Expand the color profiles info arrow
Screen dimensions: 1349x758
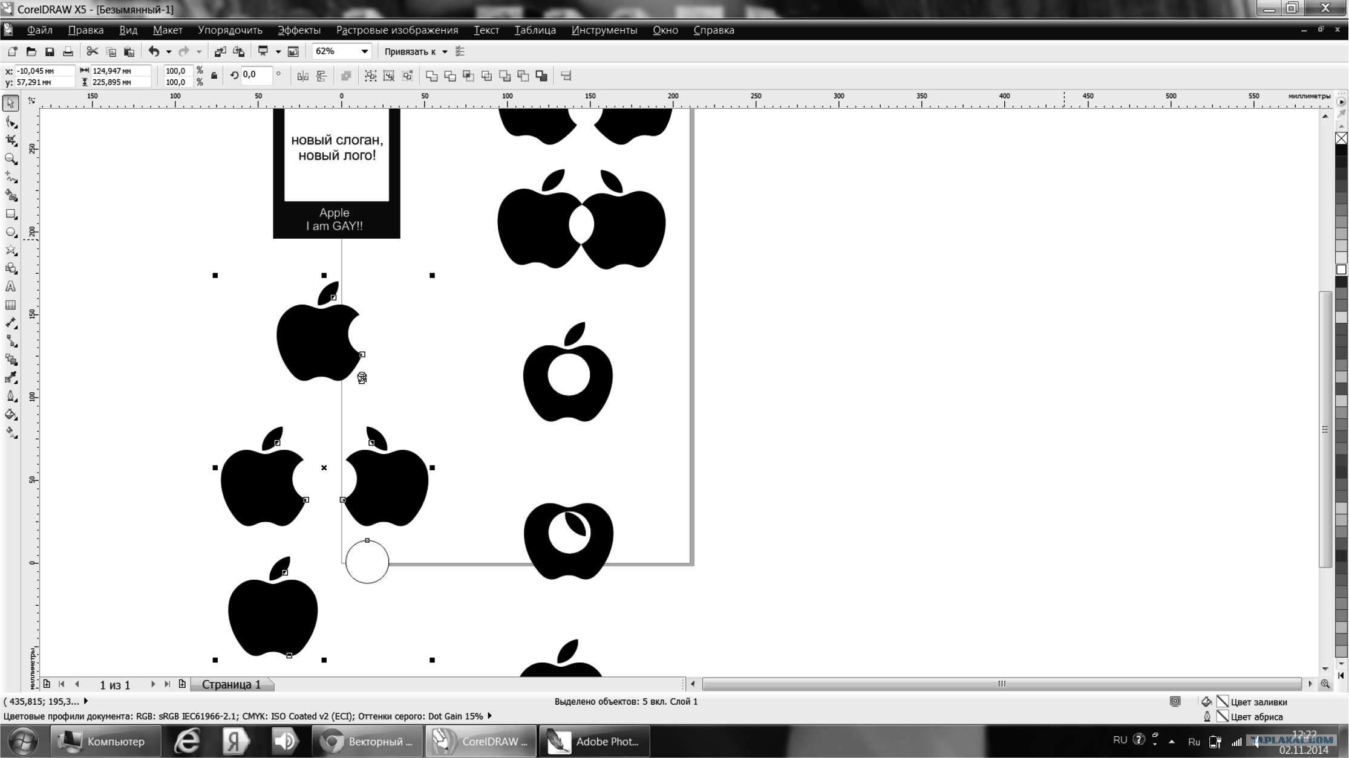click(489, 716)
